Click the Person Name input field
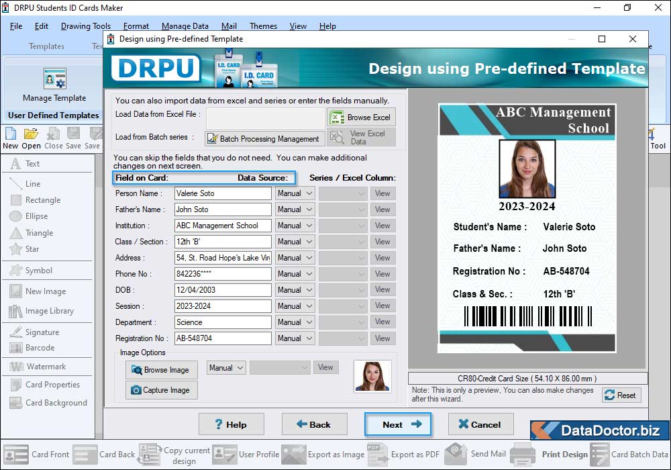 (223, 193)
